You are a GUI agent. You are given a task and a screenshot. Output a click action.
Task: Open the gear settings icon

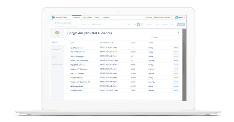pos(148,25)
